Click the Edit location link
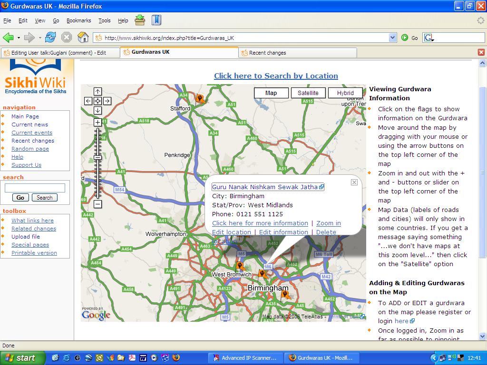 coord(232,232)
